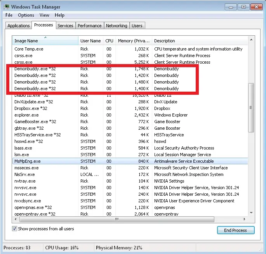The image size is (266, 254).
Task: Select the HSSTrayService.exe *32 process
Action: [x=130, y=135]
